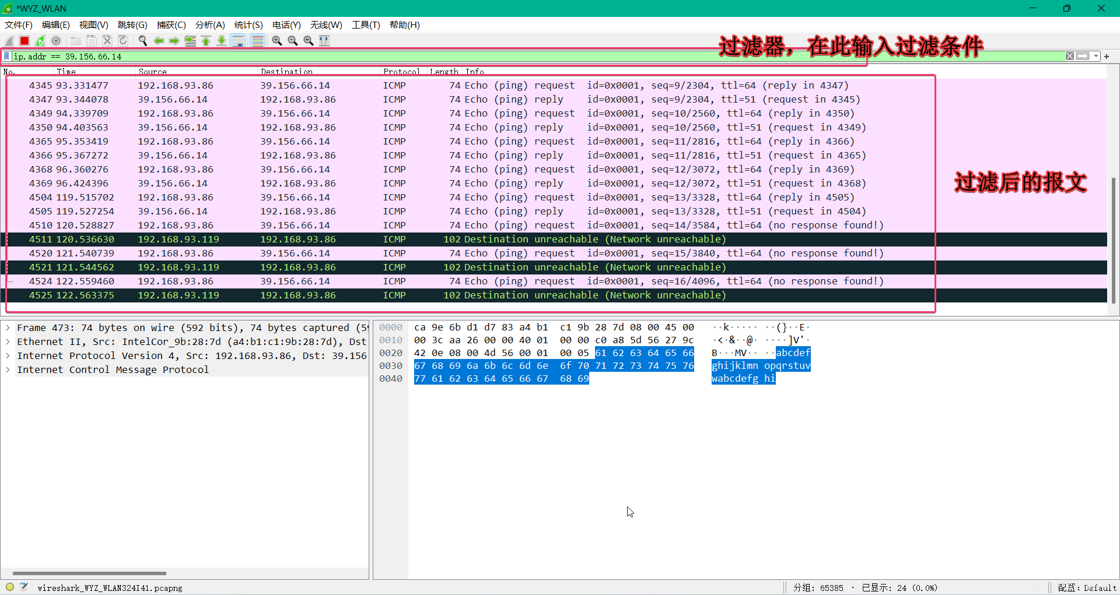Click the expert information status circle icon
Image resolution: width=1120 pixels, height=595 pixels.
[x=10, y=587]
